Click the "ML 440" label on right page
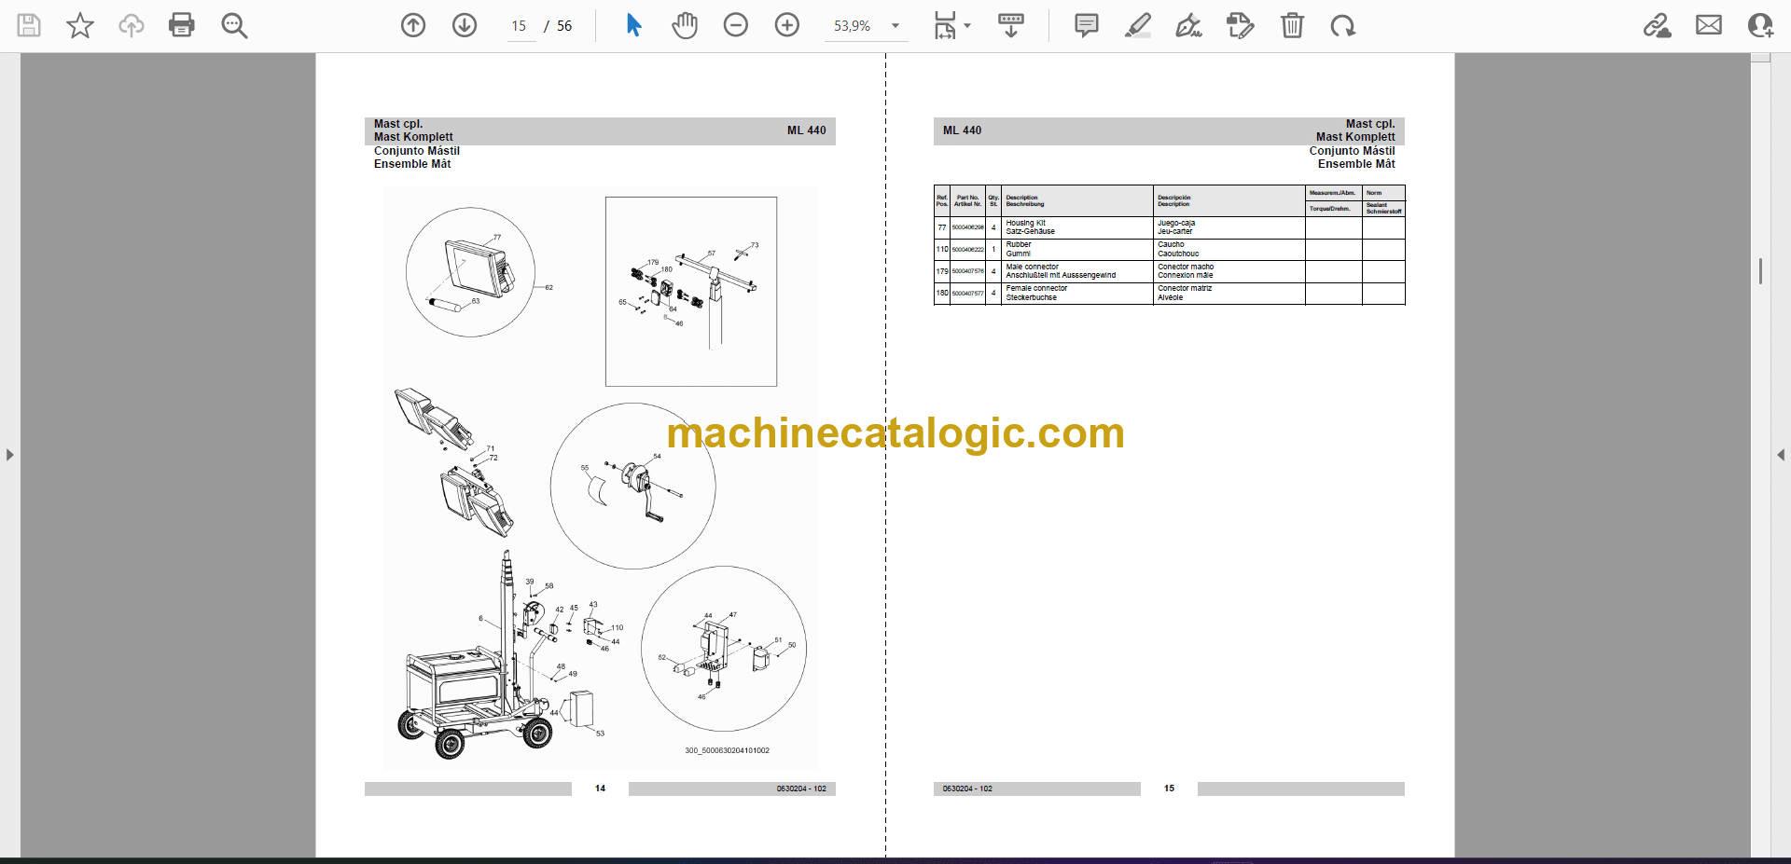This screenshot has width=1791, height=864. [x=962, y=130]
